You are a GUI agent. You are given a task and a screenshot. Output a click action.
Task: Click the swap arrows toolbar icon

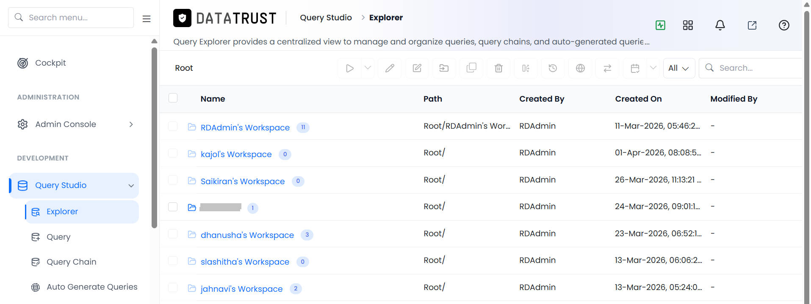coord(607,68)
